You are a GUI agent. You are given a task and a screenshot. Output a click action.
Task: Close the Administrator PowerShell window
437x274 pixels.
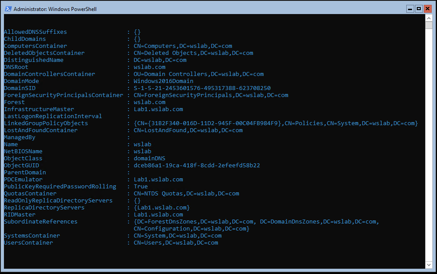427,9
